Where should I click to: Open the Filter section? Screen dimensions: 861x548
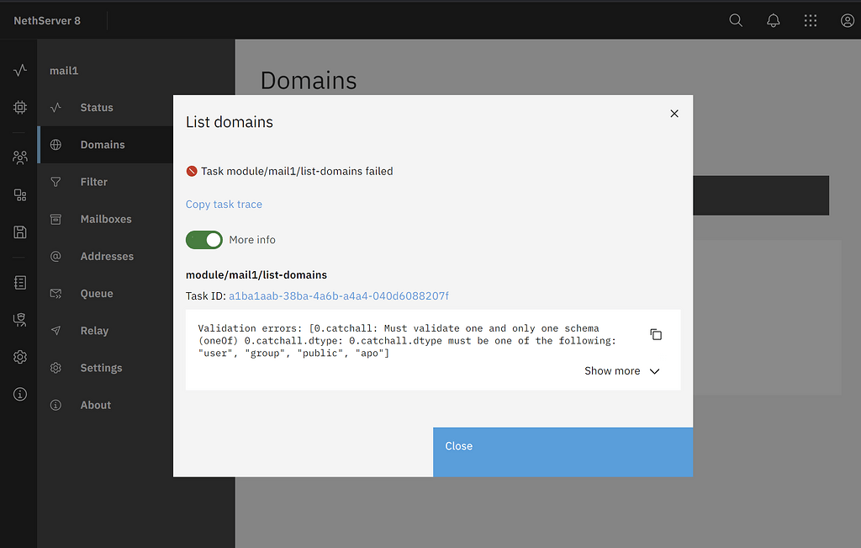[x=105, y=182]
